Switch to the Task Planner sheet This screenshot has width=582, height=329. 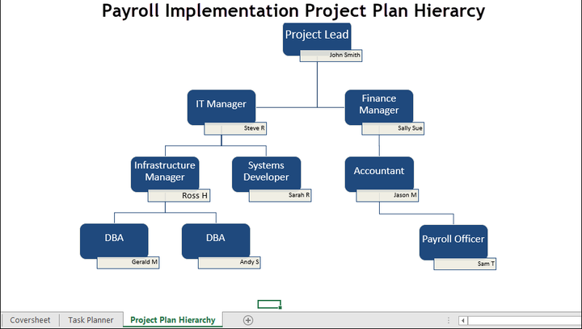[x=91, y=320]
